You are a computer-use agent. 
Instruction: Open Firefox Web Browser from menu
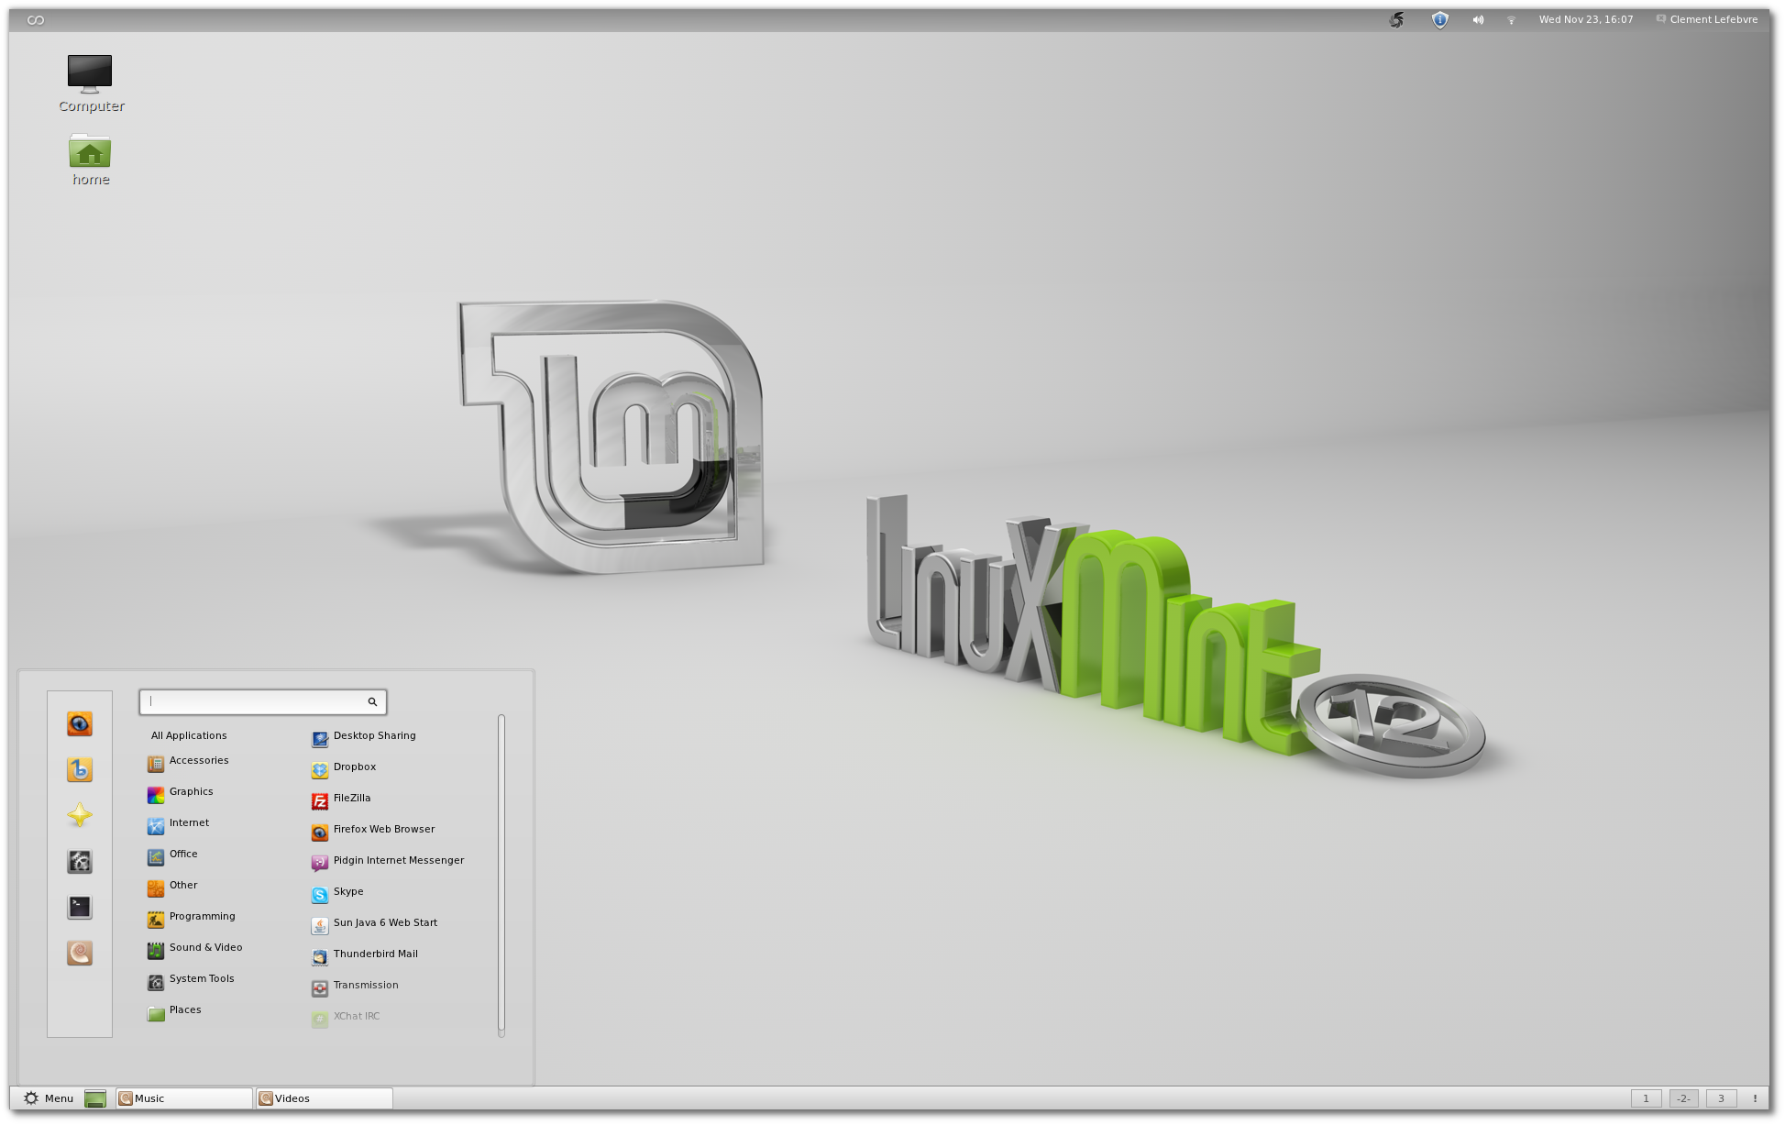(382, 828)
